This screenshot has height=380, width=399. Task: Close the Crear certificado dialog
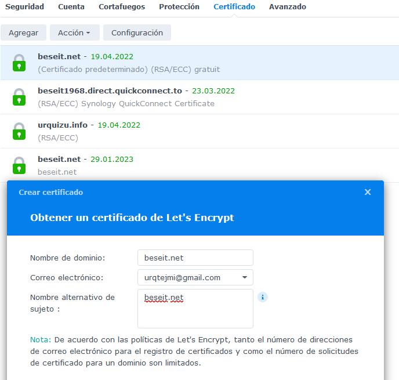[x=368, y=192]
